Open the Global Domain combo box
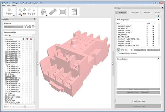165x112 pixels. [x=14, y=27]
